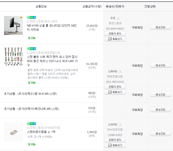The height and width of the screenshot is (151, 173).
Task: Click N Pay badge on NB H100 monitor arm item
Action: (x=31, y=17)
